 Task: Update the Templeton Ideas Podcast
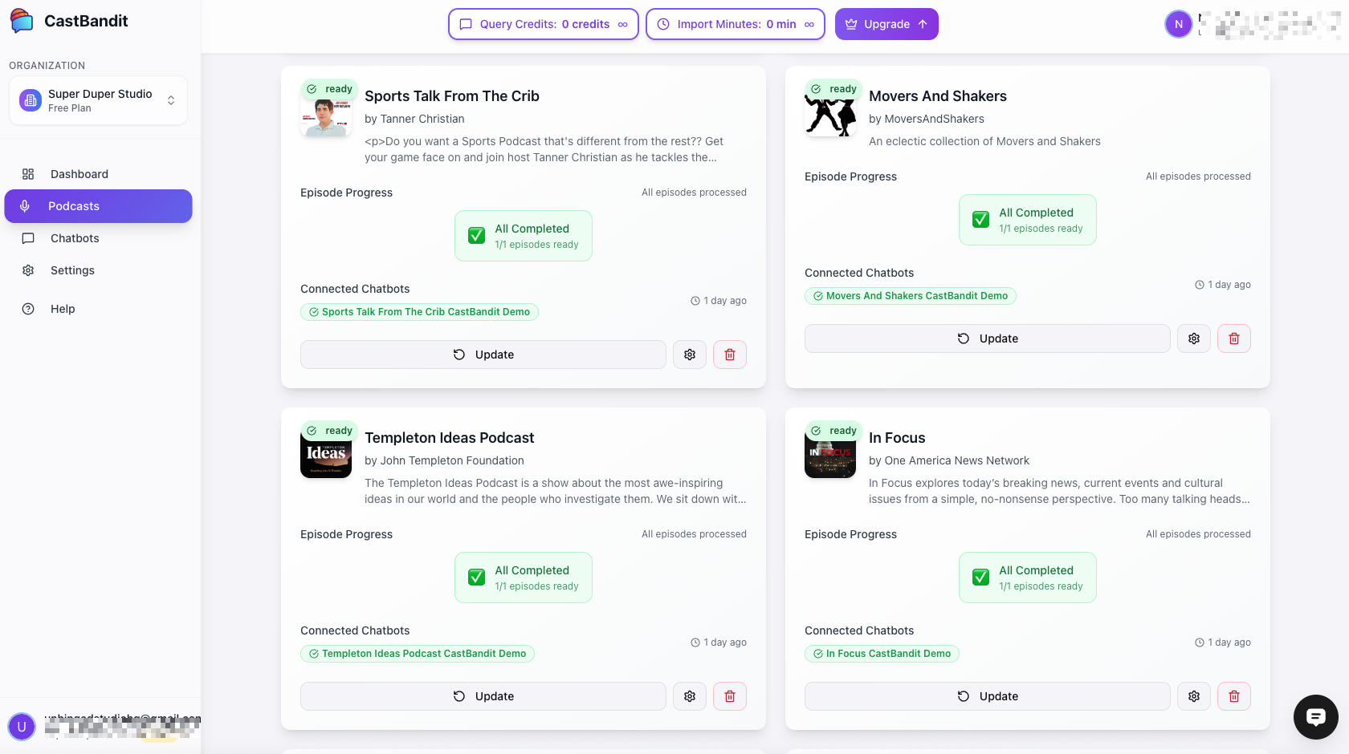coord(483,696)
